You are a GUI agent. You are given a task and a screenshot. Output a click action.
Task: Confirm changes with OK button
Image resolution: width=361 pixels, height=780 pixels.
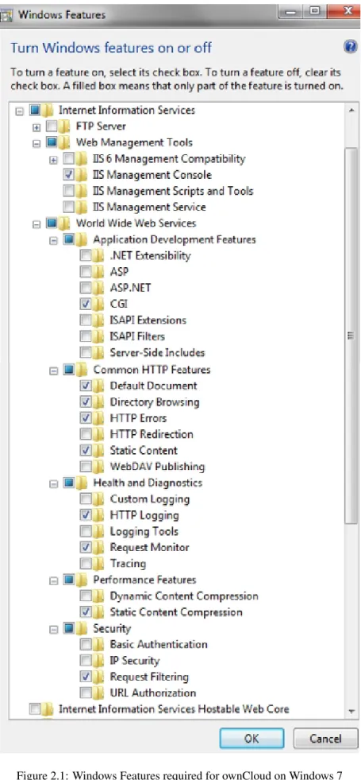252,738
